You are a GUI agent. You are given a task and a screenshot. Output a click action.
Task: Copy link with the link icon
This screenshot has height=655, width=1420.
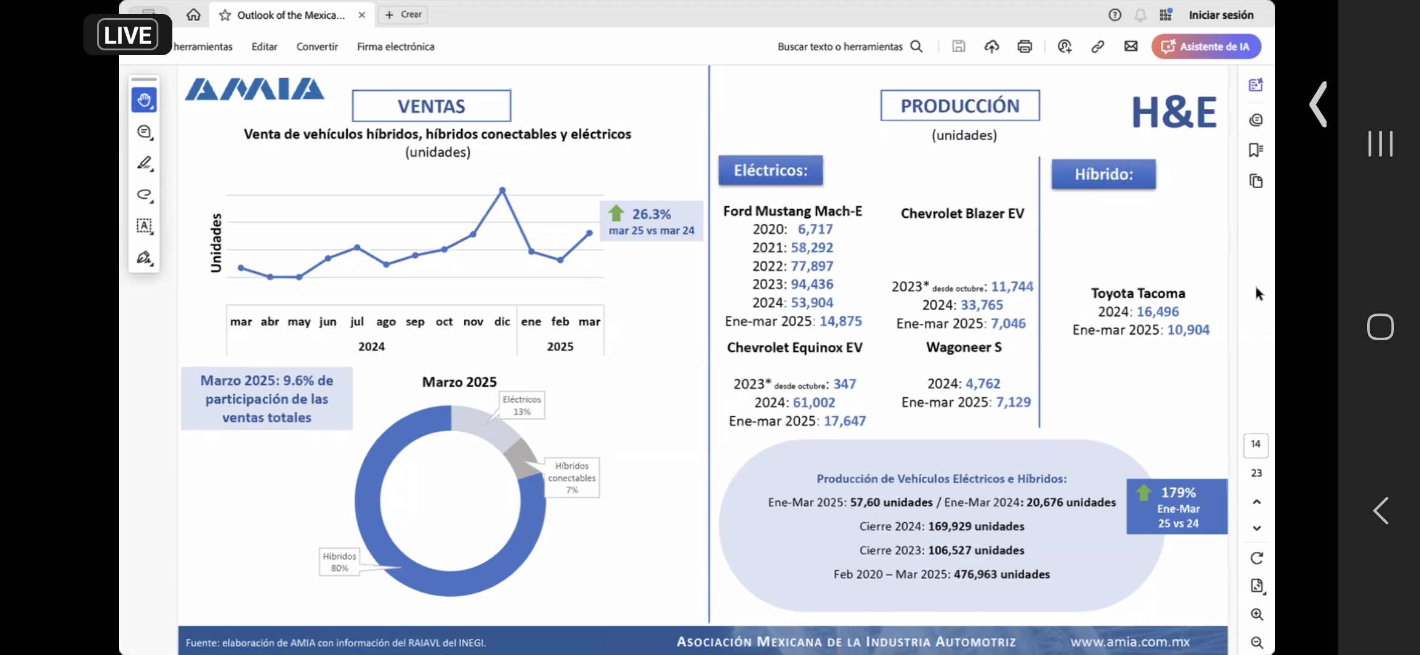[1097, 47]
